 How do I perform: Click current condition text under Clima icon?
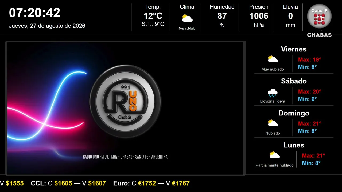187,29
